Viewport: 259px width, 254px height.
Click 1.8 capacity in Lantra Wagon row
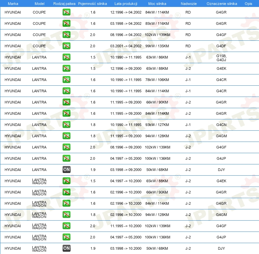93,215
